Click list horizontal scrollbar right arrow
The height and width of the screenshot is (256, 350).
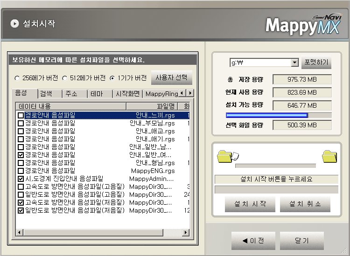(185, 233)
